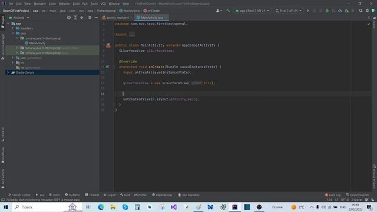Expand the java (generated) folder
Viewport: 377px width, 212px height.
click(13, 58)
